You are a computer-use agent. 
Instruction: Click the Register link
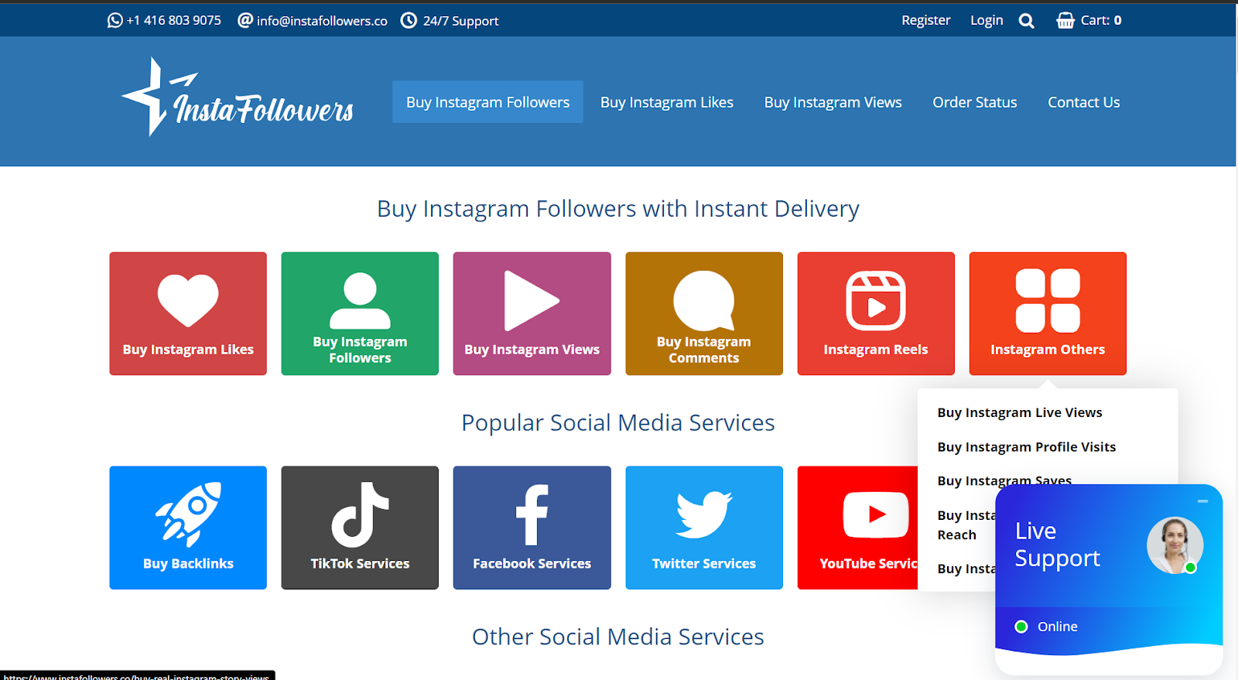pyautogui.click(x=926, y=20)
